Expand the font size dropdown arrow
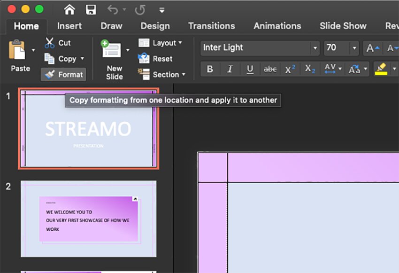 point(353,48)
